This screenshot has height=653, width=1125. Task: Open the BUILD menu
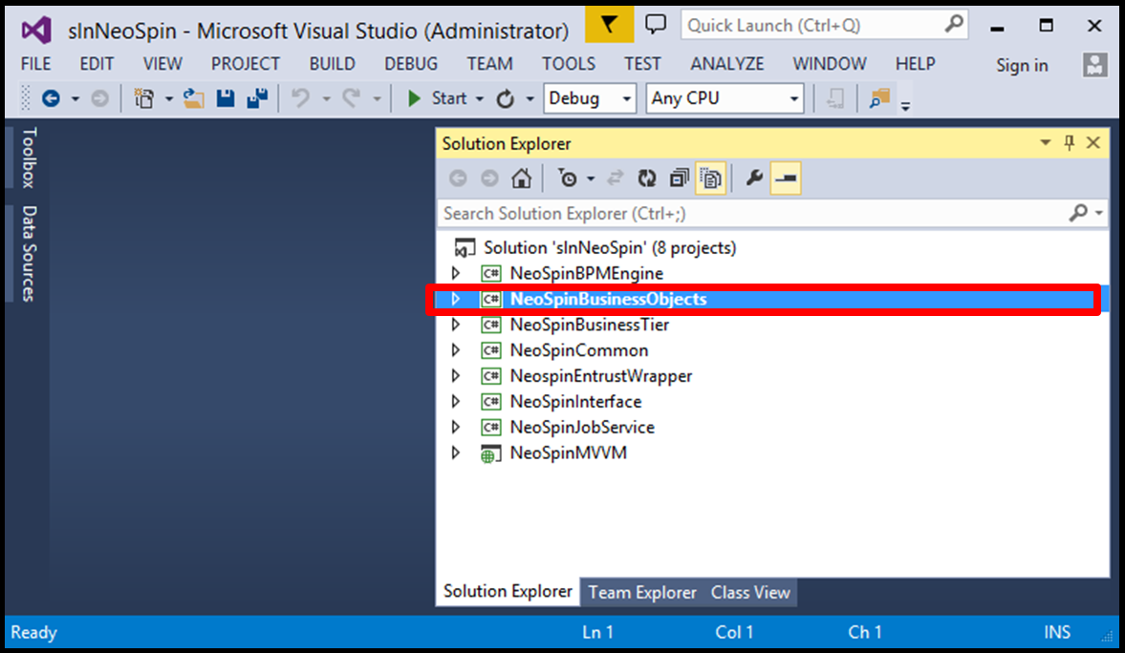[x=333, y=64]
